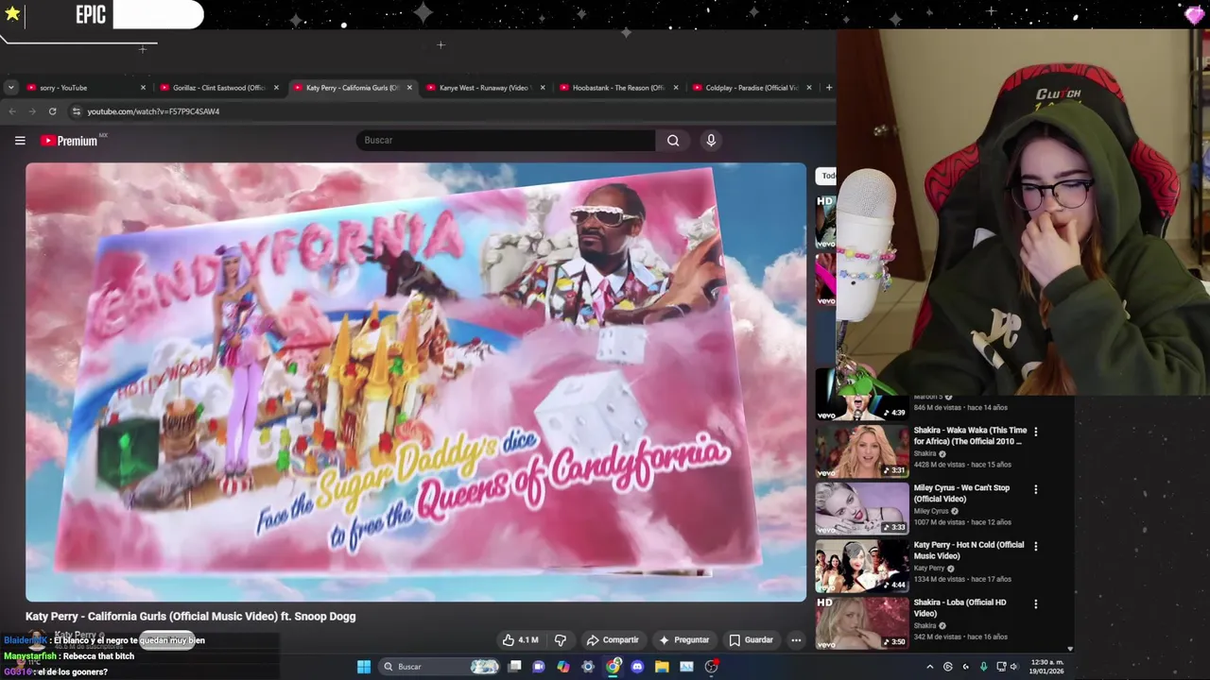
Task: Like the video with thumbs up 4.1 M
Action: point(521,639)
